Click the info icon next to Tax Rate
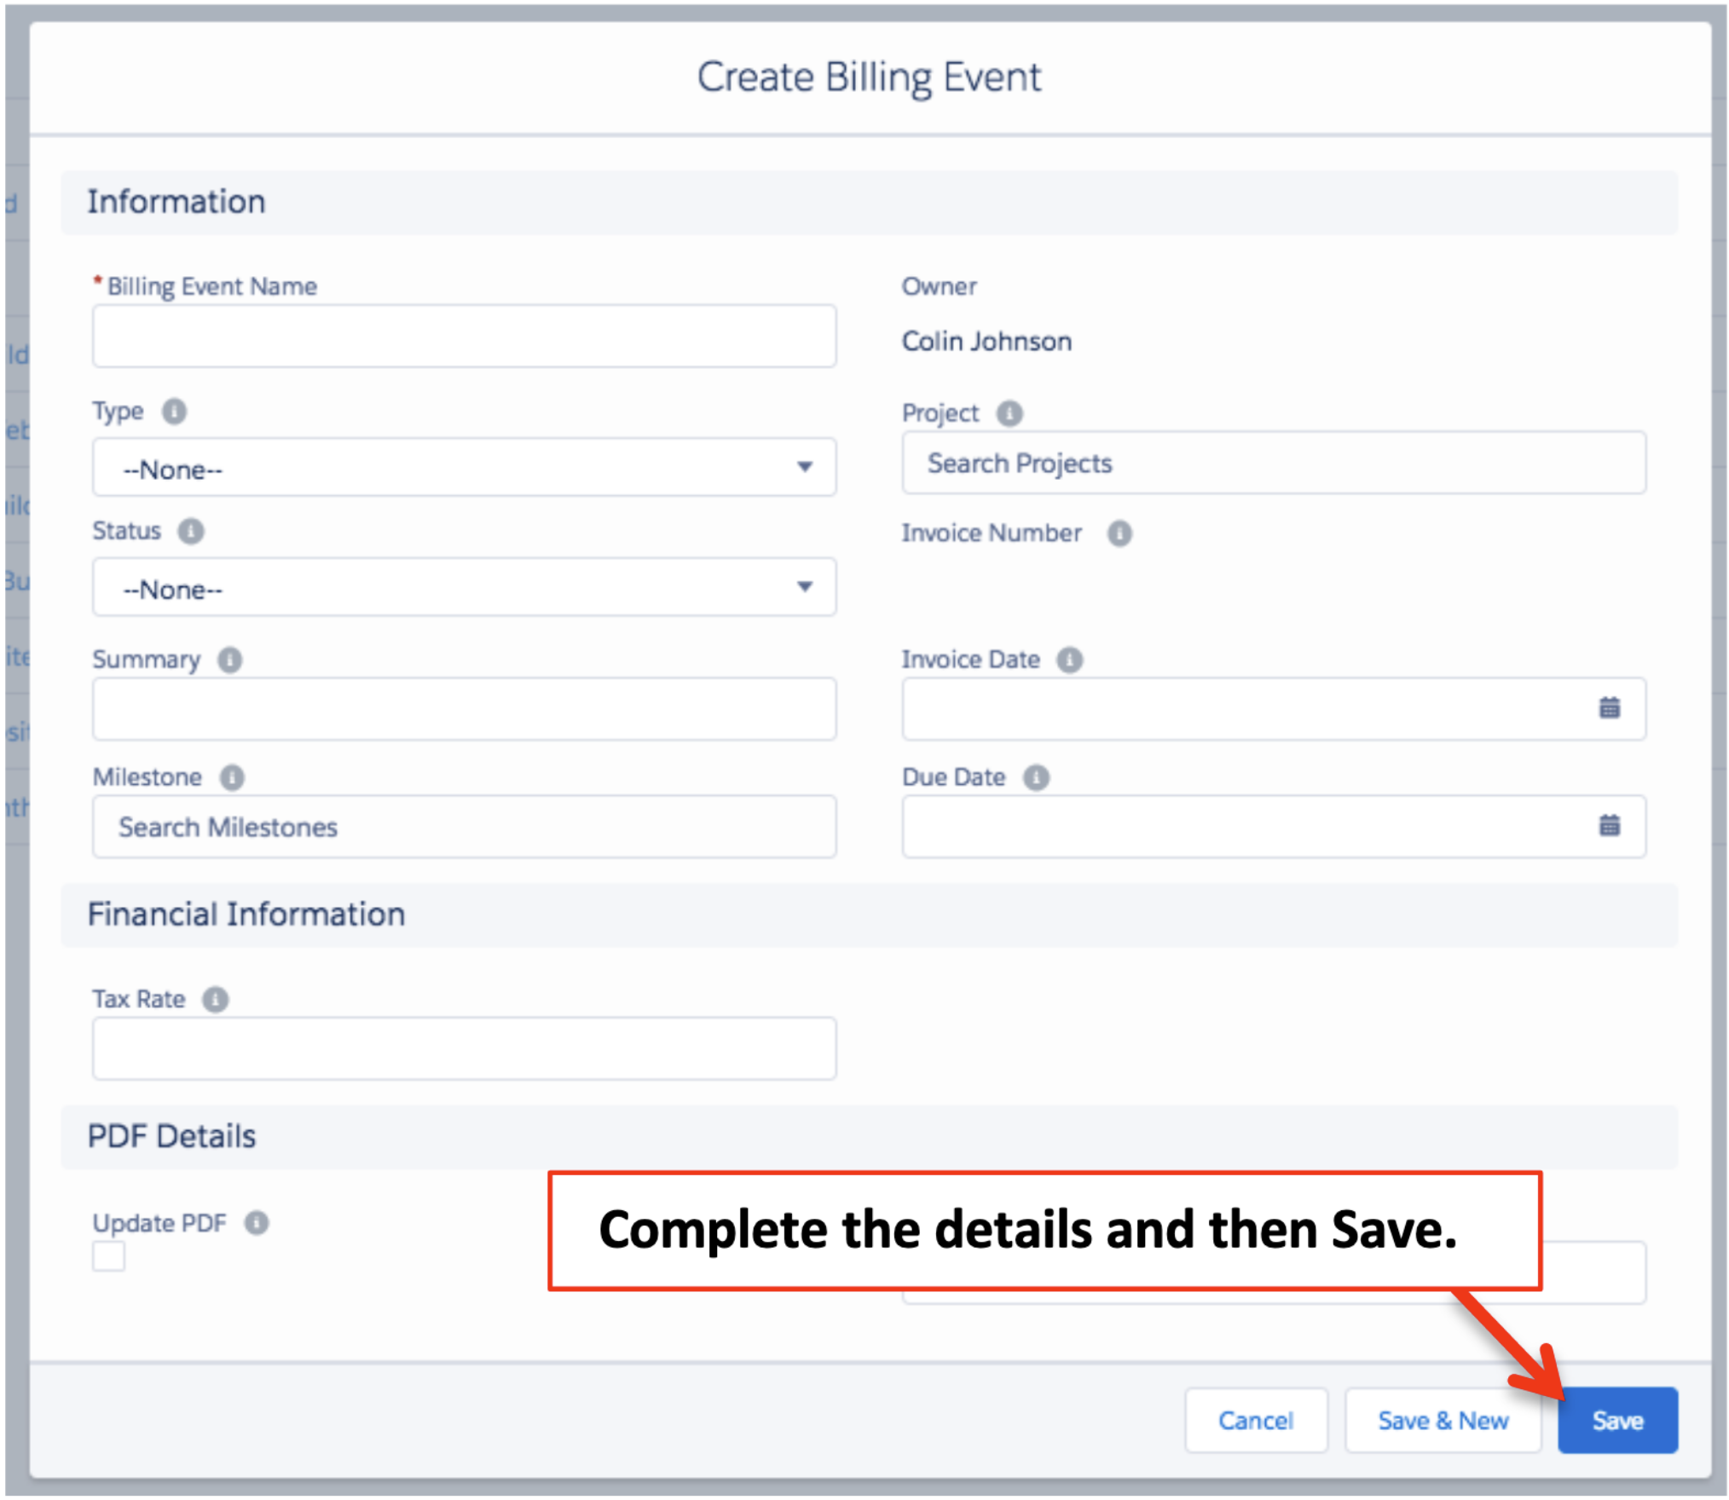Image resolution: width=1729 pixels, height=1500 pixels. click(215, 999)
